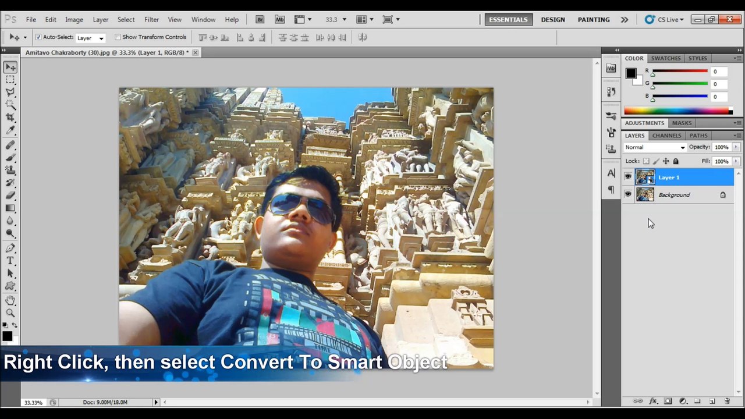The height and width of the screenshot is (419, 745).
Task: Expand the layer Opacity slider arrow
Action: [736, 147]
